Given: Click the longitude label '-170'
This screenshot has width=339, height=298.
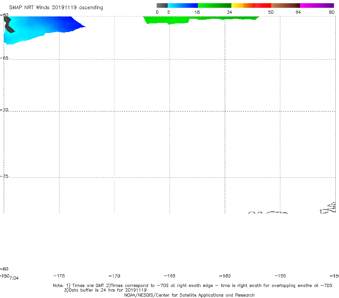Looking at the screenshot, I should point(115,276).
